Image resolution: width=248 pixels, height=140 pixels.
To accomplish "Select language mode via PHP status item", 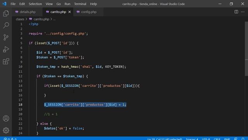I will coord(227,139).
